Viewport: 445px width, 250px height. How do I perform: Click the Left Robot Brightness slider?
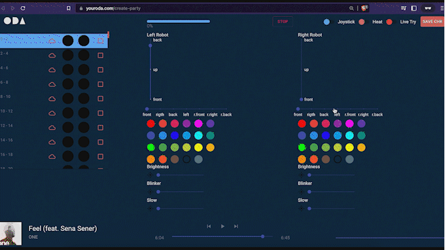180,175
